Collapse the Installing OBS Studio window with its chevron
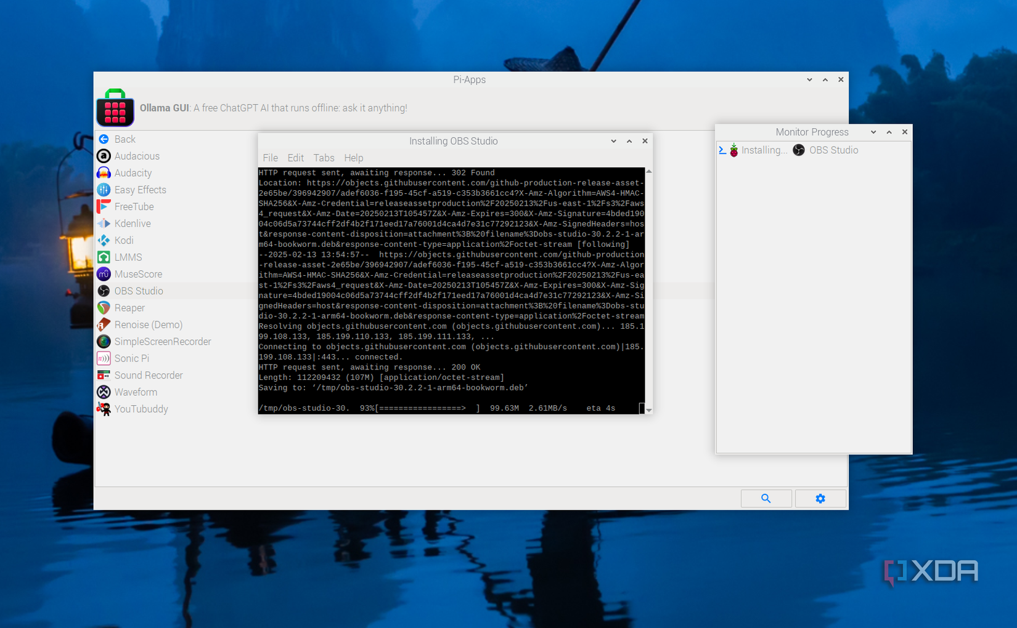 [x=613, y=141]
